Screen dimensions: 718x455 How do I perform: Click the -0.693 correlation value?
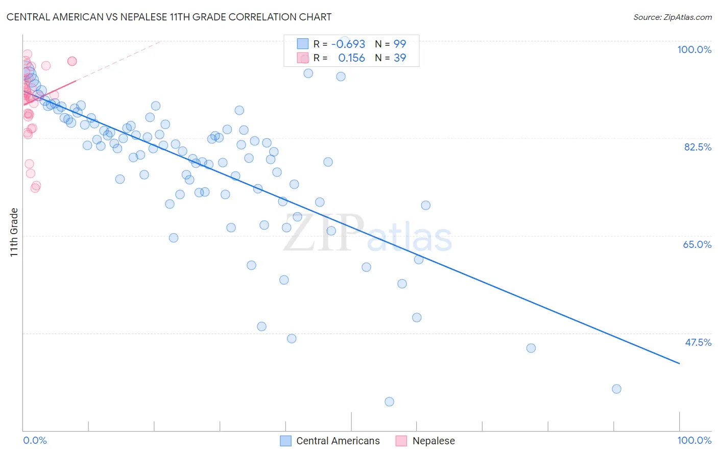[x=348, y=44]
